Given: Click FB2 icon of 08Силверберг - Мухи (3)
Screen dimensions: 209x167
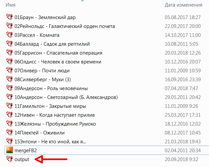Looking at the screenshot, I should (10, 79).
